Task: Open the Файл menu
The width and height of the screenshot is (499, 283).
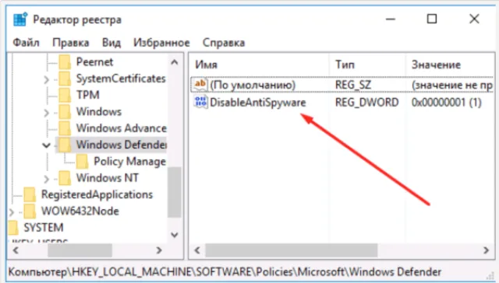Action: [x=26, y=43]
